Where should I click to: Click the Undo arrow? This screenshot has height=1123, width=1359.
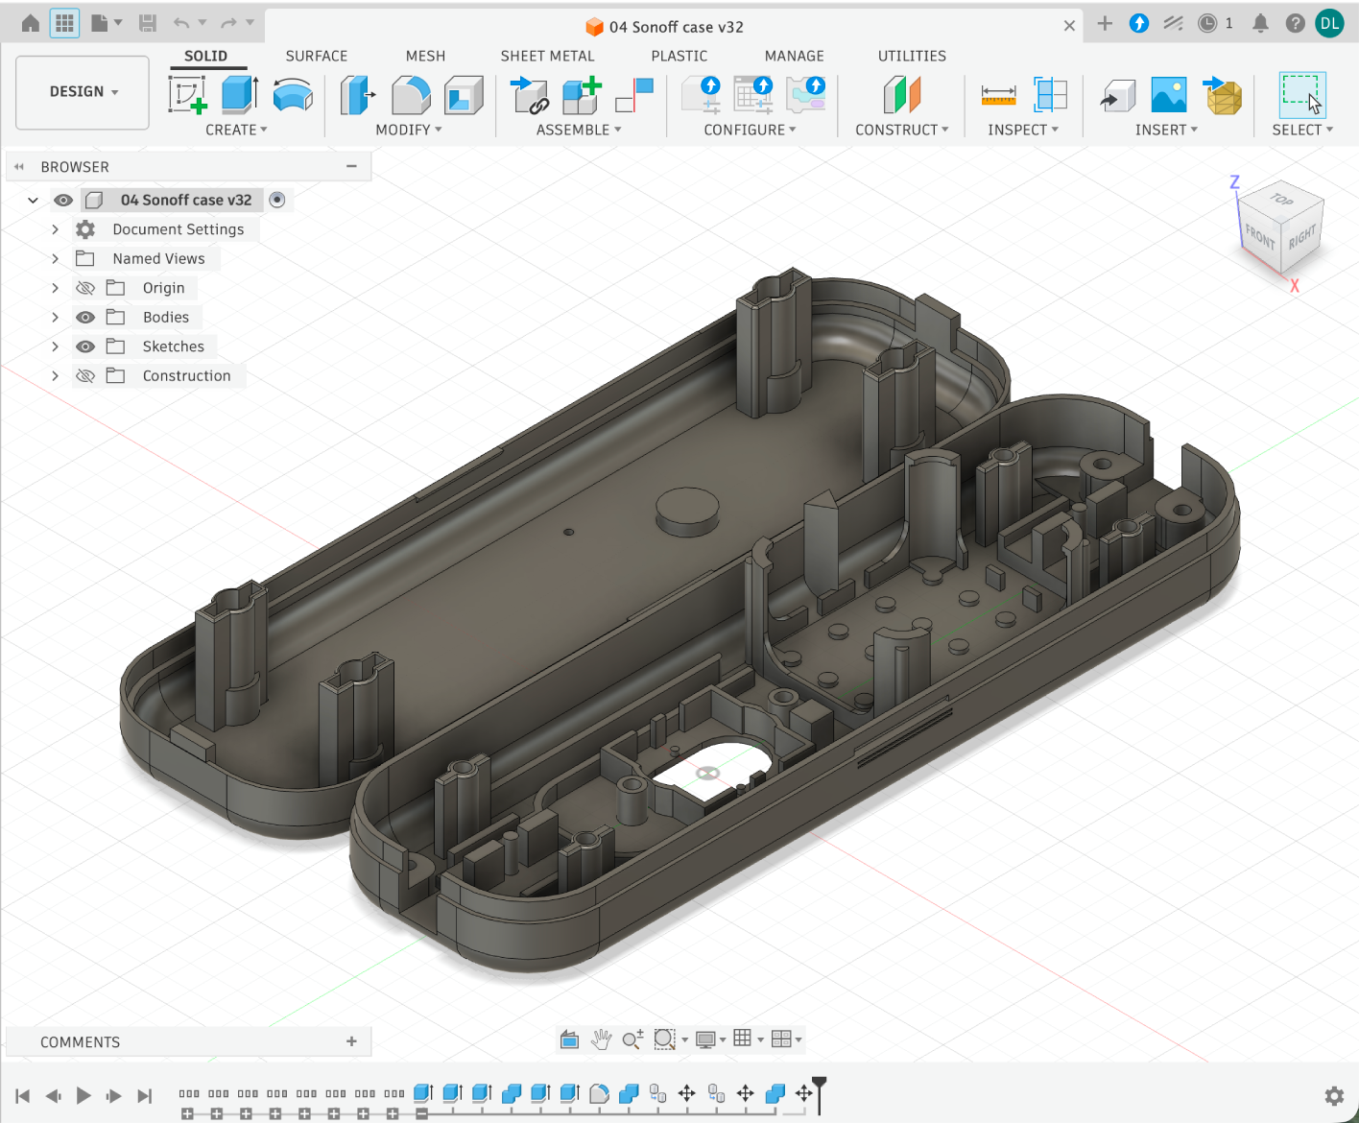(181, 23)
